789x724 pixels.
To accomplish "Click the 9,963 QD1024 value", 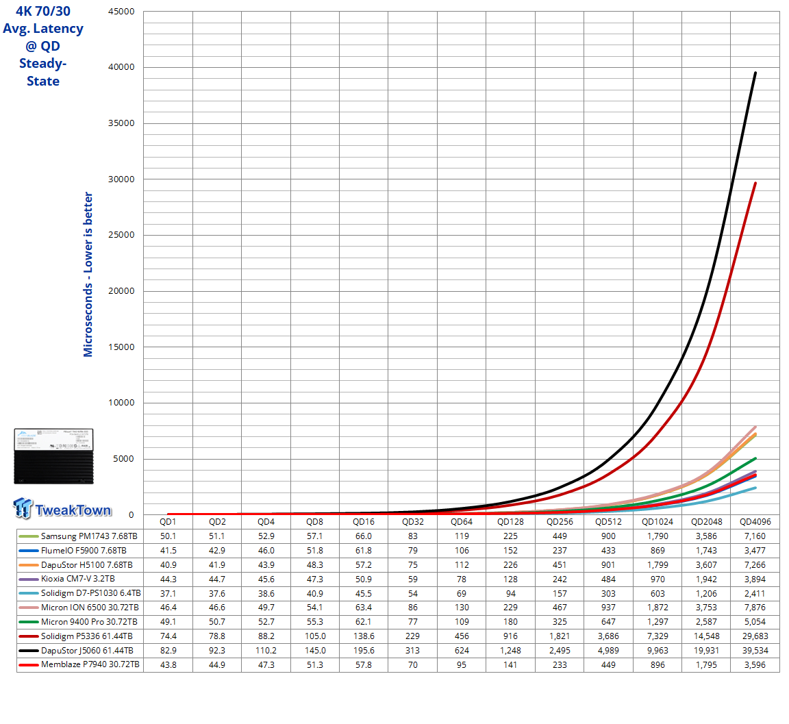I will click(x=657, y=651).
